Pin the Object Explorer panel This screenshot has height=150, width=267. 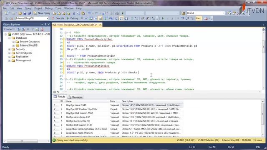(x=45, y=25)
